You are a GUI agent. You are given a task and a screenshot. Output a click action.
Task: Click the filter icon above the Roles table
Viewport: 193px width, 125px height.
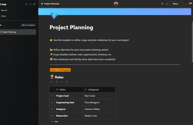click(x=57, y=82)
